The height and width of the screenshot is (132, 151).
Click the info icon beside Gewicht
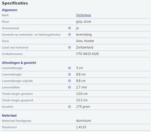[70, 106]
